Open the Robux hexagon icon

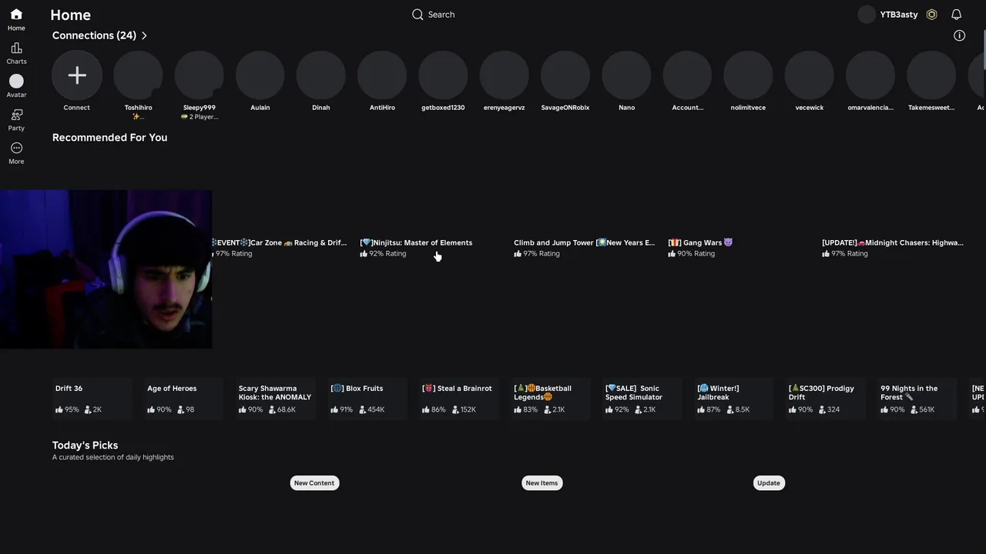coord(931,15)
